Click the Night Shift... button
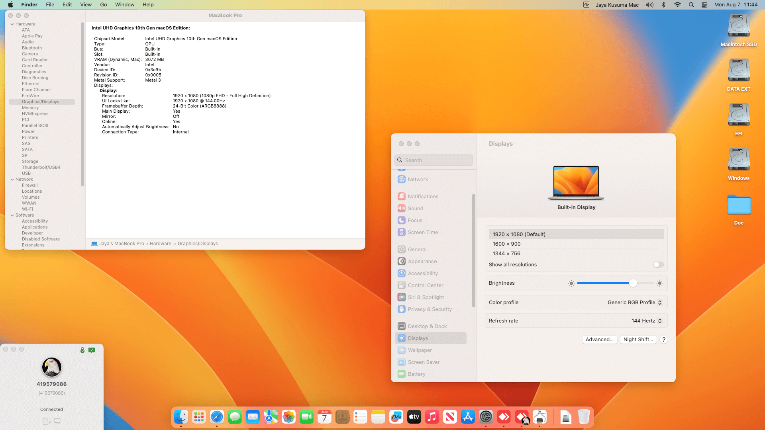765x430 pixels. pos(638,340)
